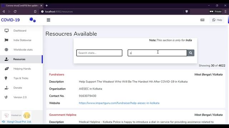The width and height of the screenshot is (229, 128).
Task: Click the address bar URL localhost:8082/resources
Action: pyautogui.click(x=59, y=12)
